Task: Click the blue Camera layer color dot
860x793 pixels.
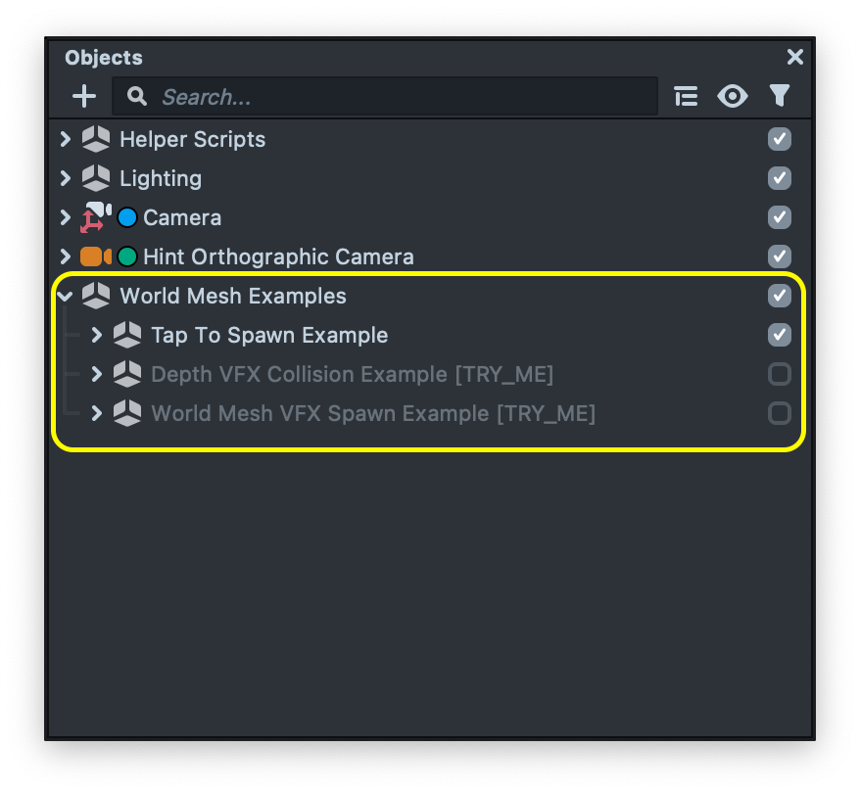Action: coord(126,217)
